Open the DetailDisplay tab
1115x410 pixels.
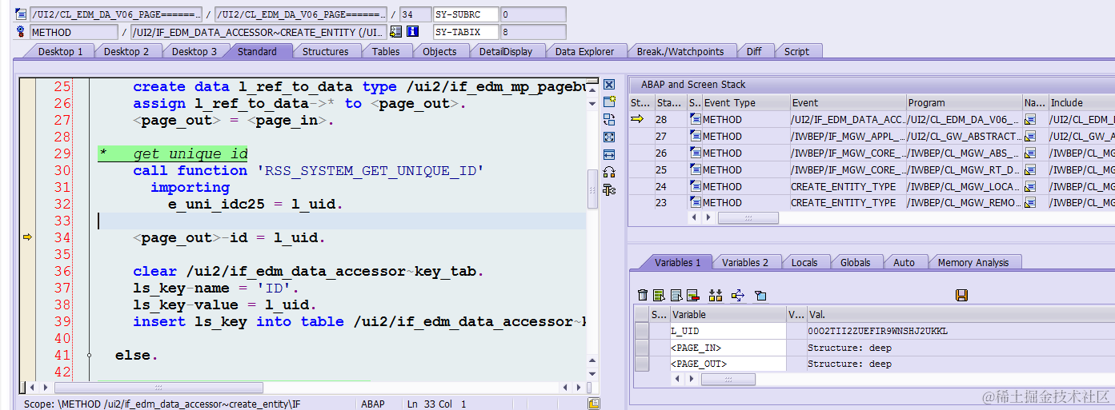point(506,51)
